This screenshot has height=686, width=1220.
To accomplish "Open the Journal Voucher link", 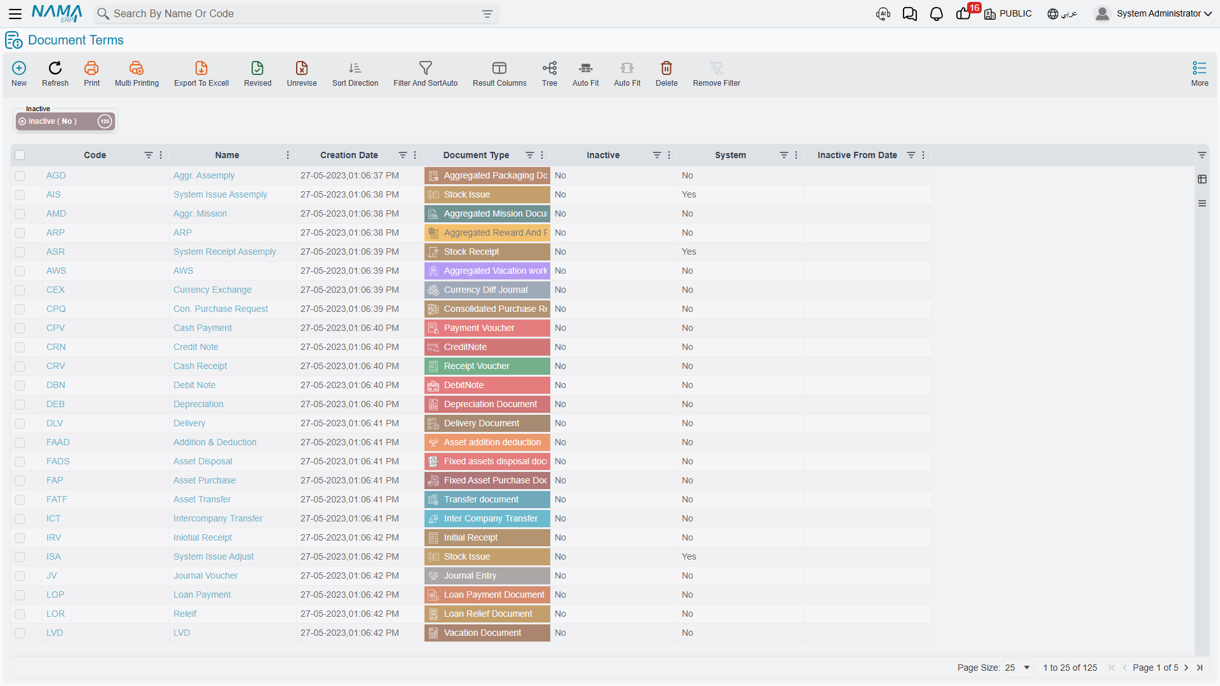I will (x=205, y=575).
